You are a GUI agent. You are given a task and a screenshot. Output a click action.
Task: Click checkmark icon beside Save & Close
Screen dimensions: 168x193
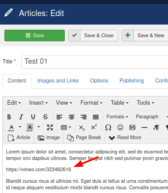(74, 35)
